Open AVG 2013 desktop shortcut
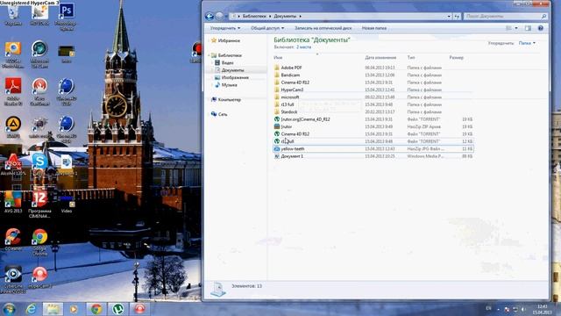Image resolution: width=561 pixels, height=316 pixels. click(13, 203)
